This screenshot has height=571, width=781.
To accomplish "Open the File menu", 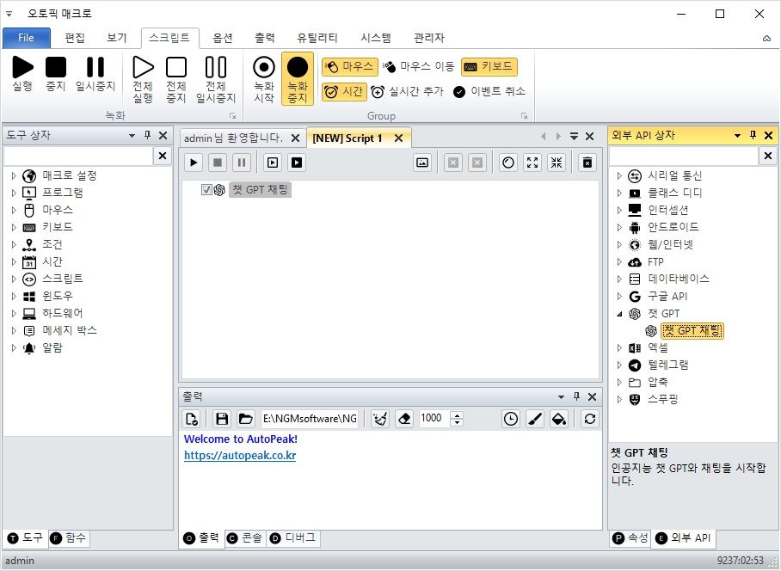I will click(x=27, y=38).
